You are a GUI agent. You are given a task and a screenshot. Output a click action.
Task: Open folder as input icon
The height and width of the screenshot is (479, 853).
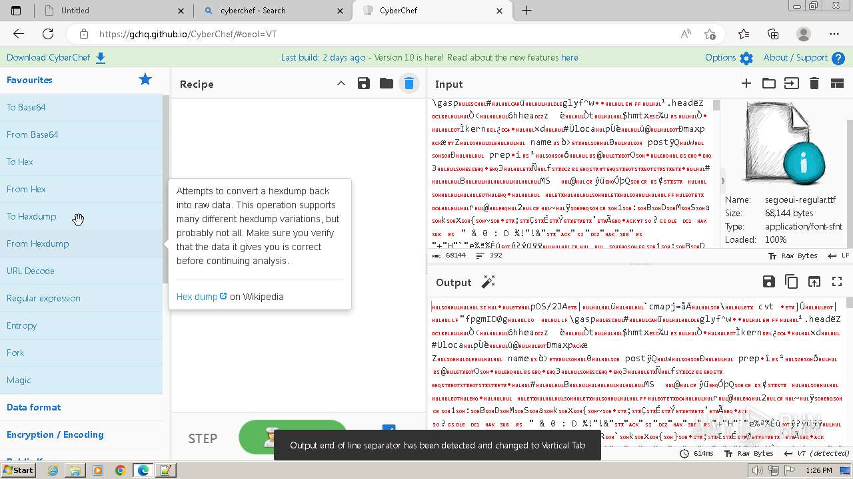pyautogui.click(x=769, y=83)
